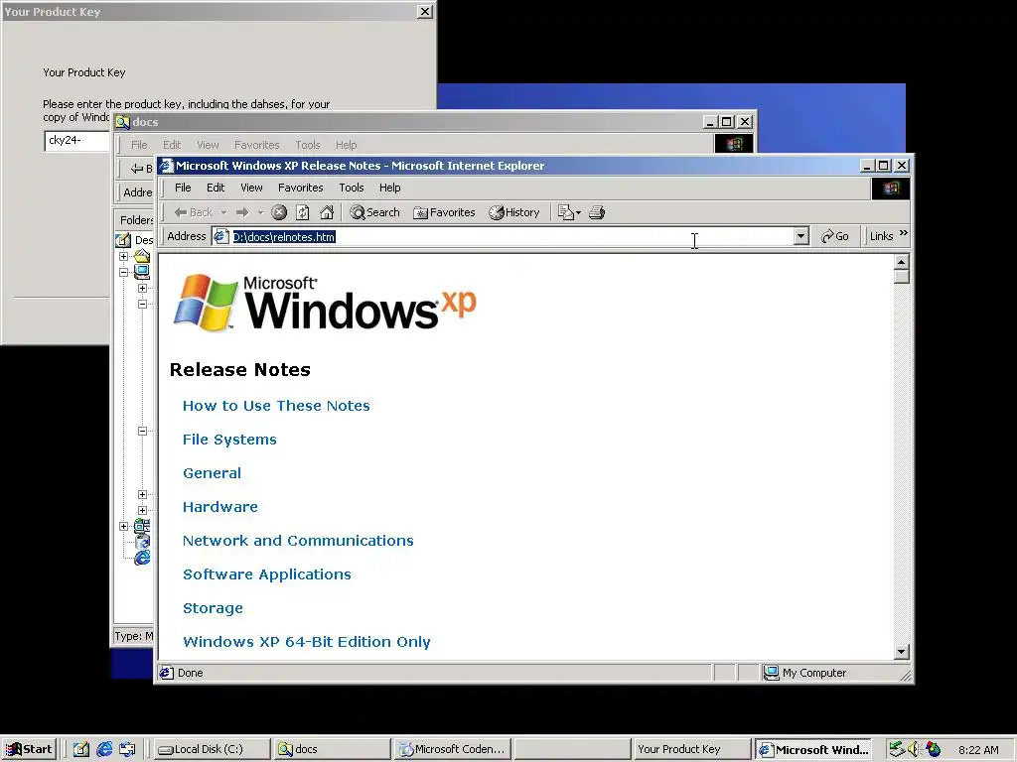Switch to Microsoft Coden... taskbar button
Viewport: 1017px width, 762px height.
452,749
